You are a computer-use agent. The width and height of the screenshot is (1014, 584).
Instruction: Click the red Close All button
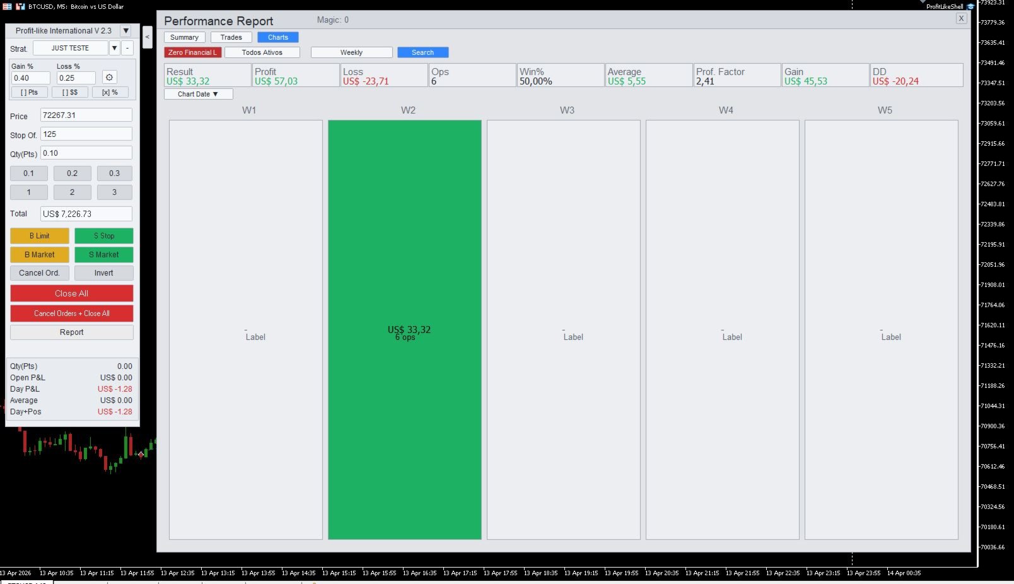point(71,293)
